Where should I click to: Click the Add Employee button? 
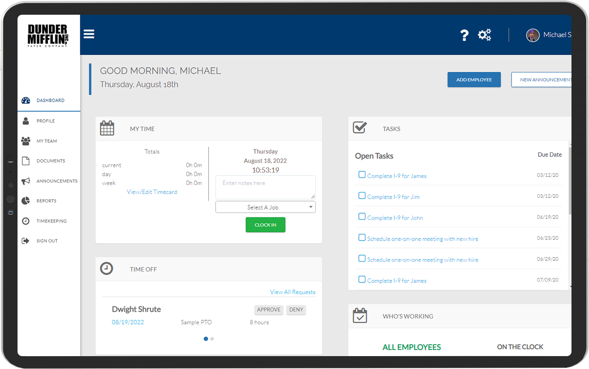(474, 80)
